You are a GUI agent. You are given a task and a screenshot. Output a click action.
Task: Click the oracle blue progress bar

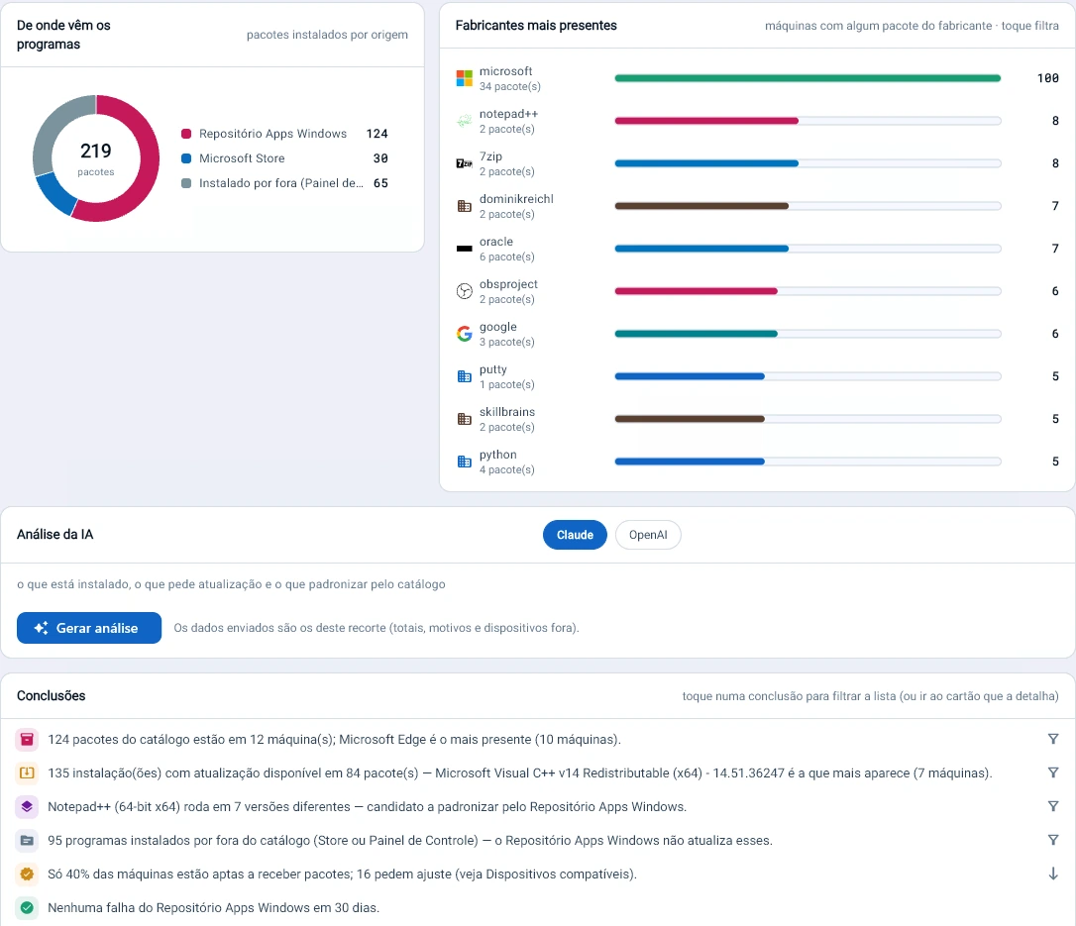coord(701,249)
